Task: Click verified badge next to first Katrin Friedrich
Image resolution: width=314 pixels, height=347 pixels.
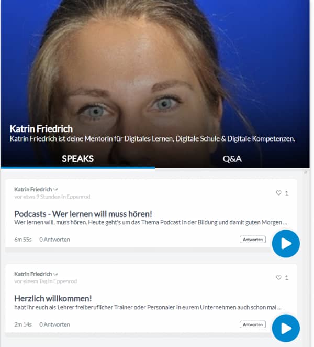Action: 55,189
